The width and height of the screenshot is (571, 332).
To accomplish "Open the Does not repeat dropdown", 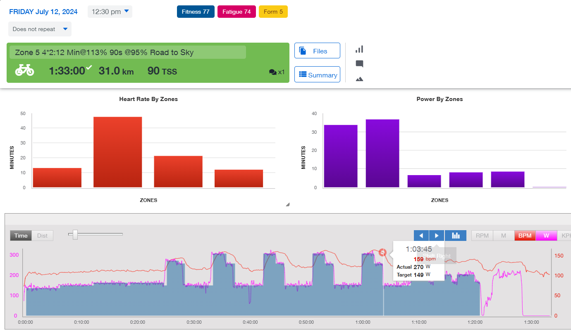I will [x=40, y=29].
